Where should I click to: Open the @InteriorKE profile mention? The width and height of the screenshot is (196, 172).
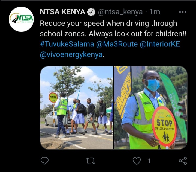160,44
